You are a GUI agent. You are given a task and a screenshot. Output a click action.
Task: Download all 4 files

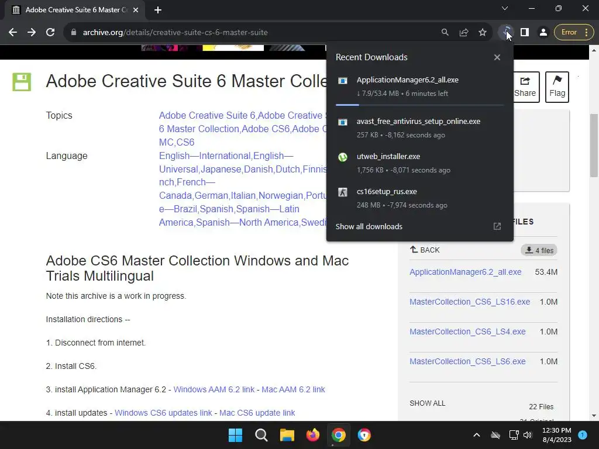tap(539, 250)
